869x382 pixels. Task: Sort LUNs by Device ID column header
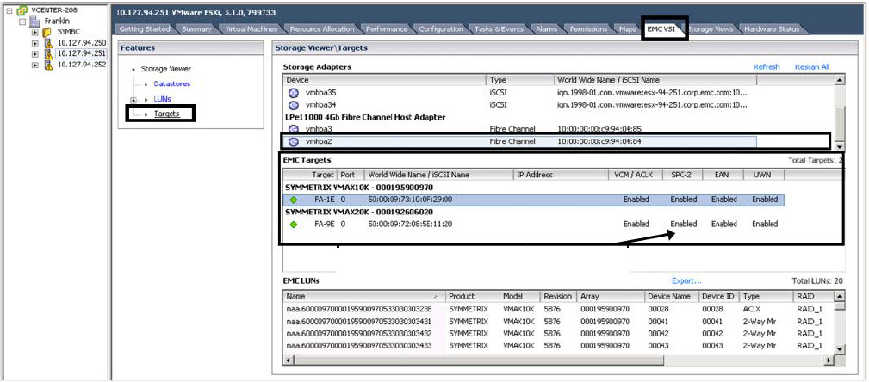[719, 297]
